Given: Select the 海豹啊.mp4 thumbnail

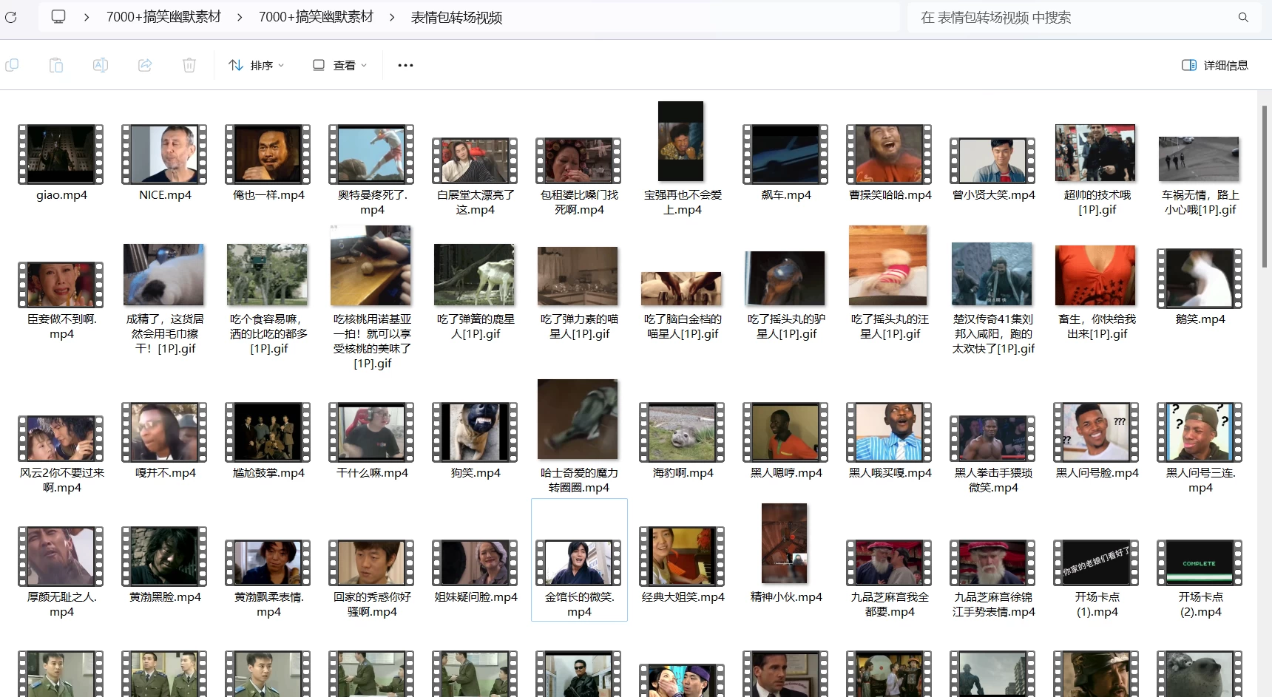Looking at the screenshot, I should coord(682,432).
